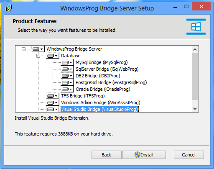The image size is (214, 169).
Task: Collapse the WindowsProg Bridge Server root node
Action: pos(23,49)
